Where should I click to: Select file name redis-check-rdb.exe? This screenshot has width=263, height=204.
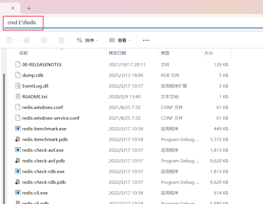coord(43,172)
